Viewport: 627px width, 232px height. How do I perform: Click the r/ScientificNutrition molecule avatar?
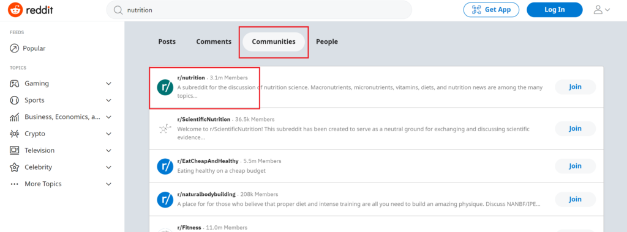[165, 128]
